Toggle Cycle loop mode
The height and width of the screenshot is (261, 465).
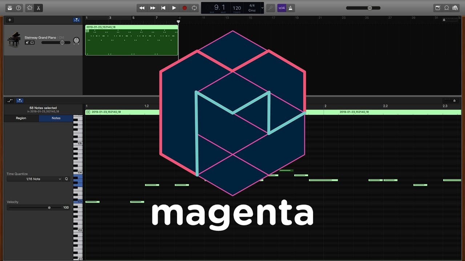click(194, 8)
